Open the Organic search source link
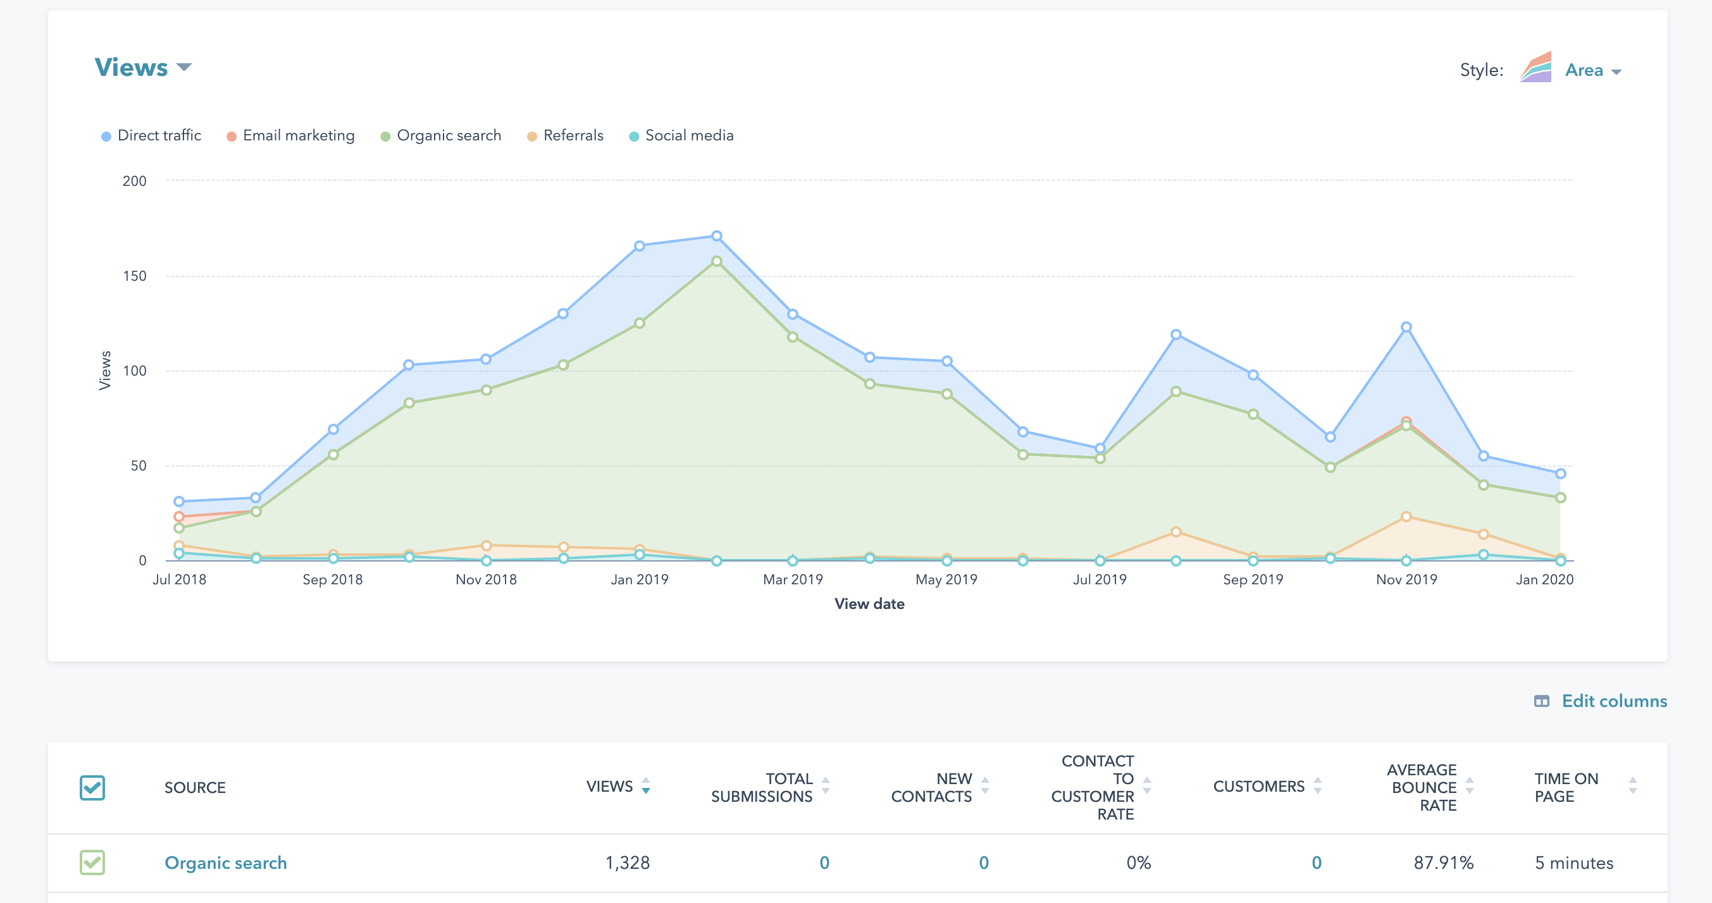The height and width of the screenshot is (903, 1712). click(225, 863)
